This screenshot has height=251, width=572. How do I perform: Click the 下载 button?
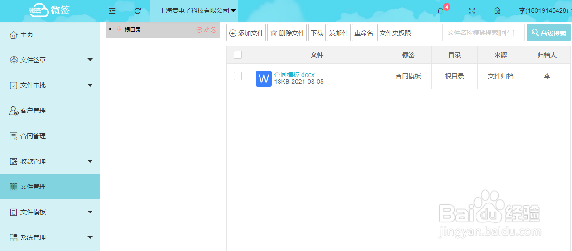click(317, 33)
